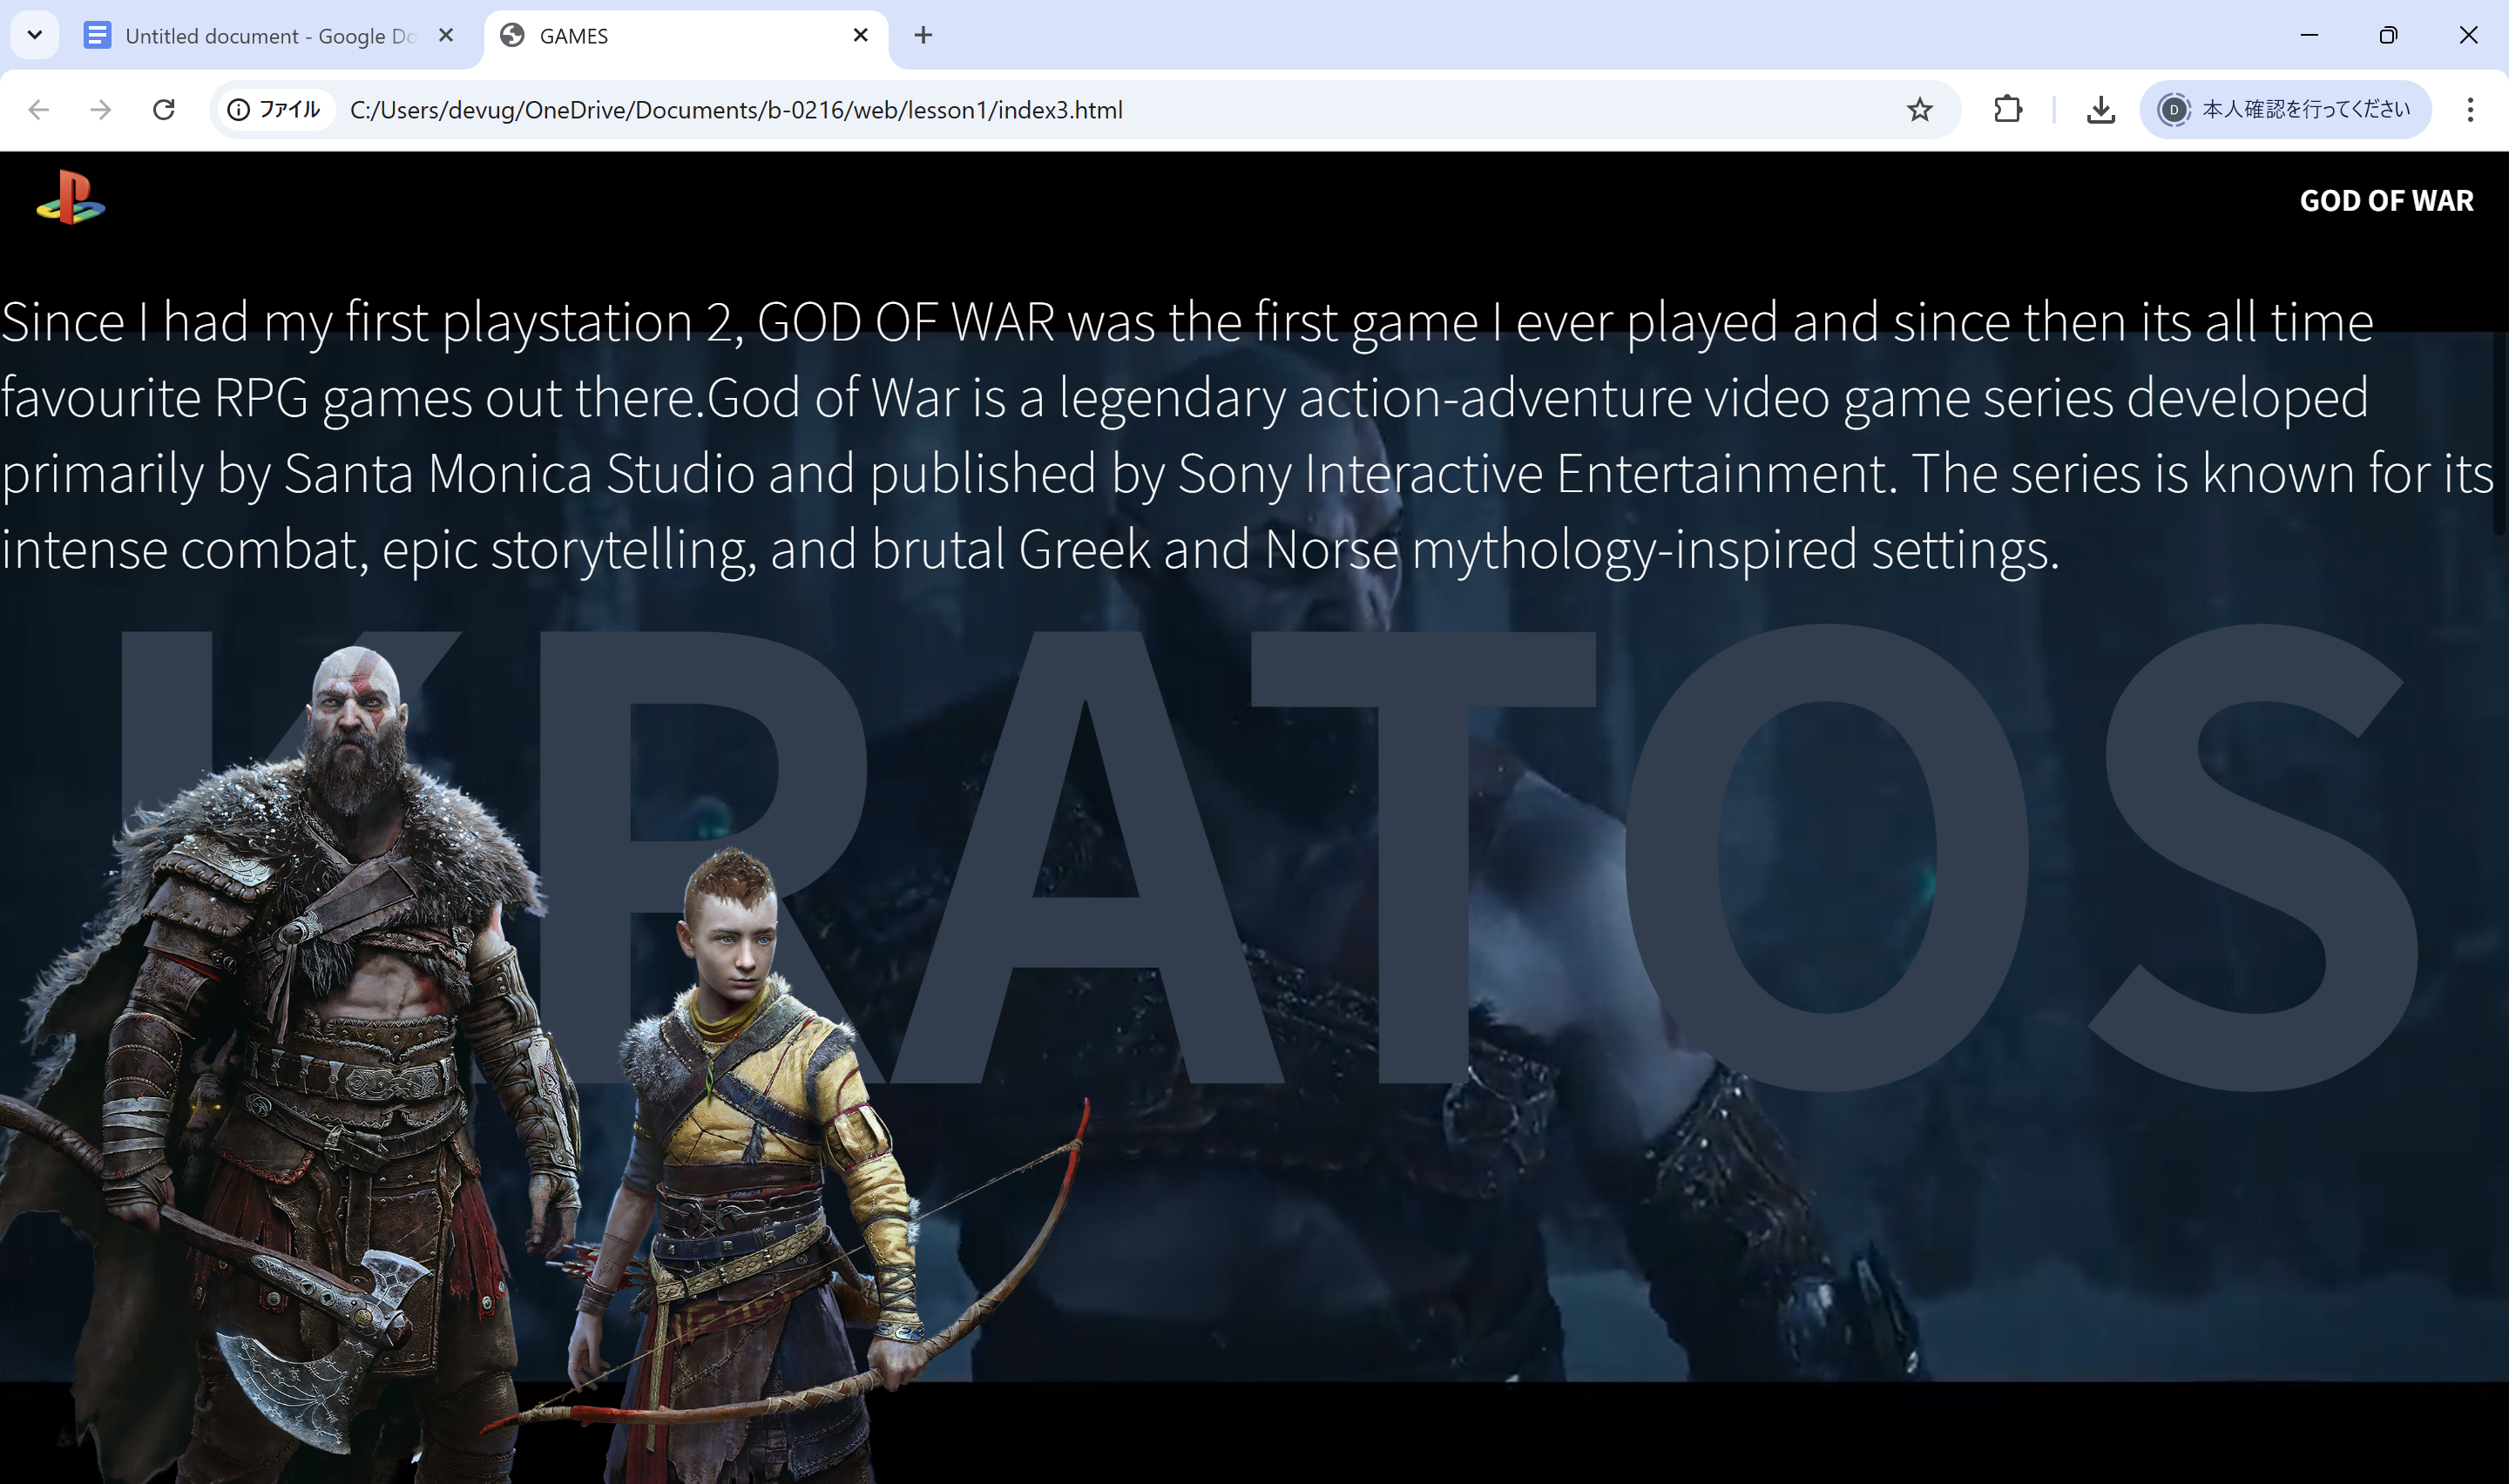
Task: Click the globe favicon on the GAMES tab
Action: 512,36
